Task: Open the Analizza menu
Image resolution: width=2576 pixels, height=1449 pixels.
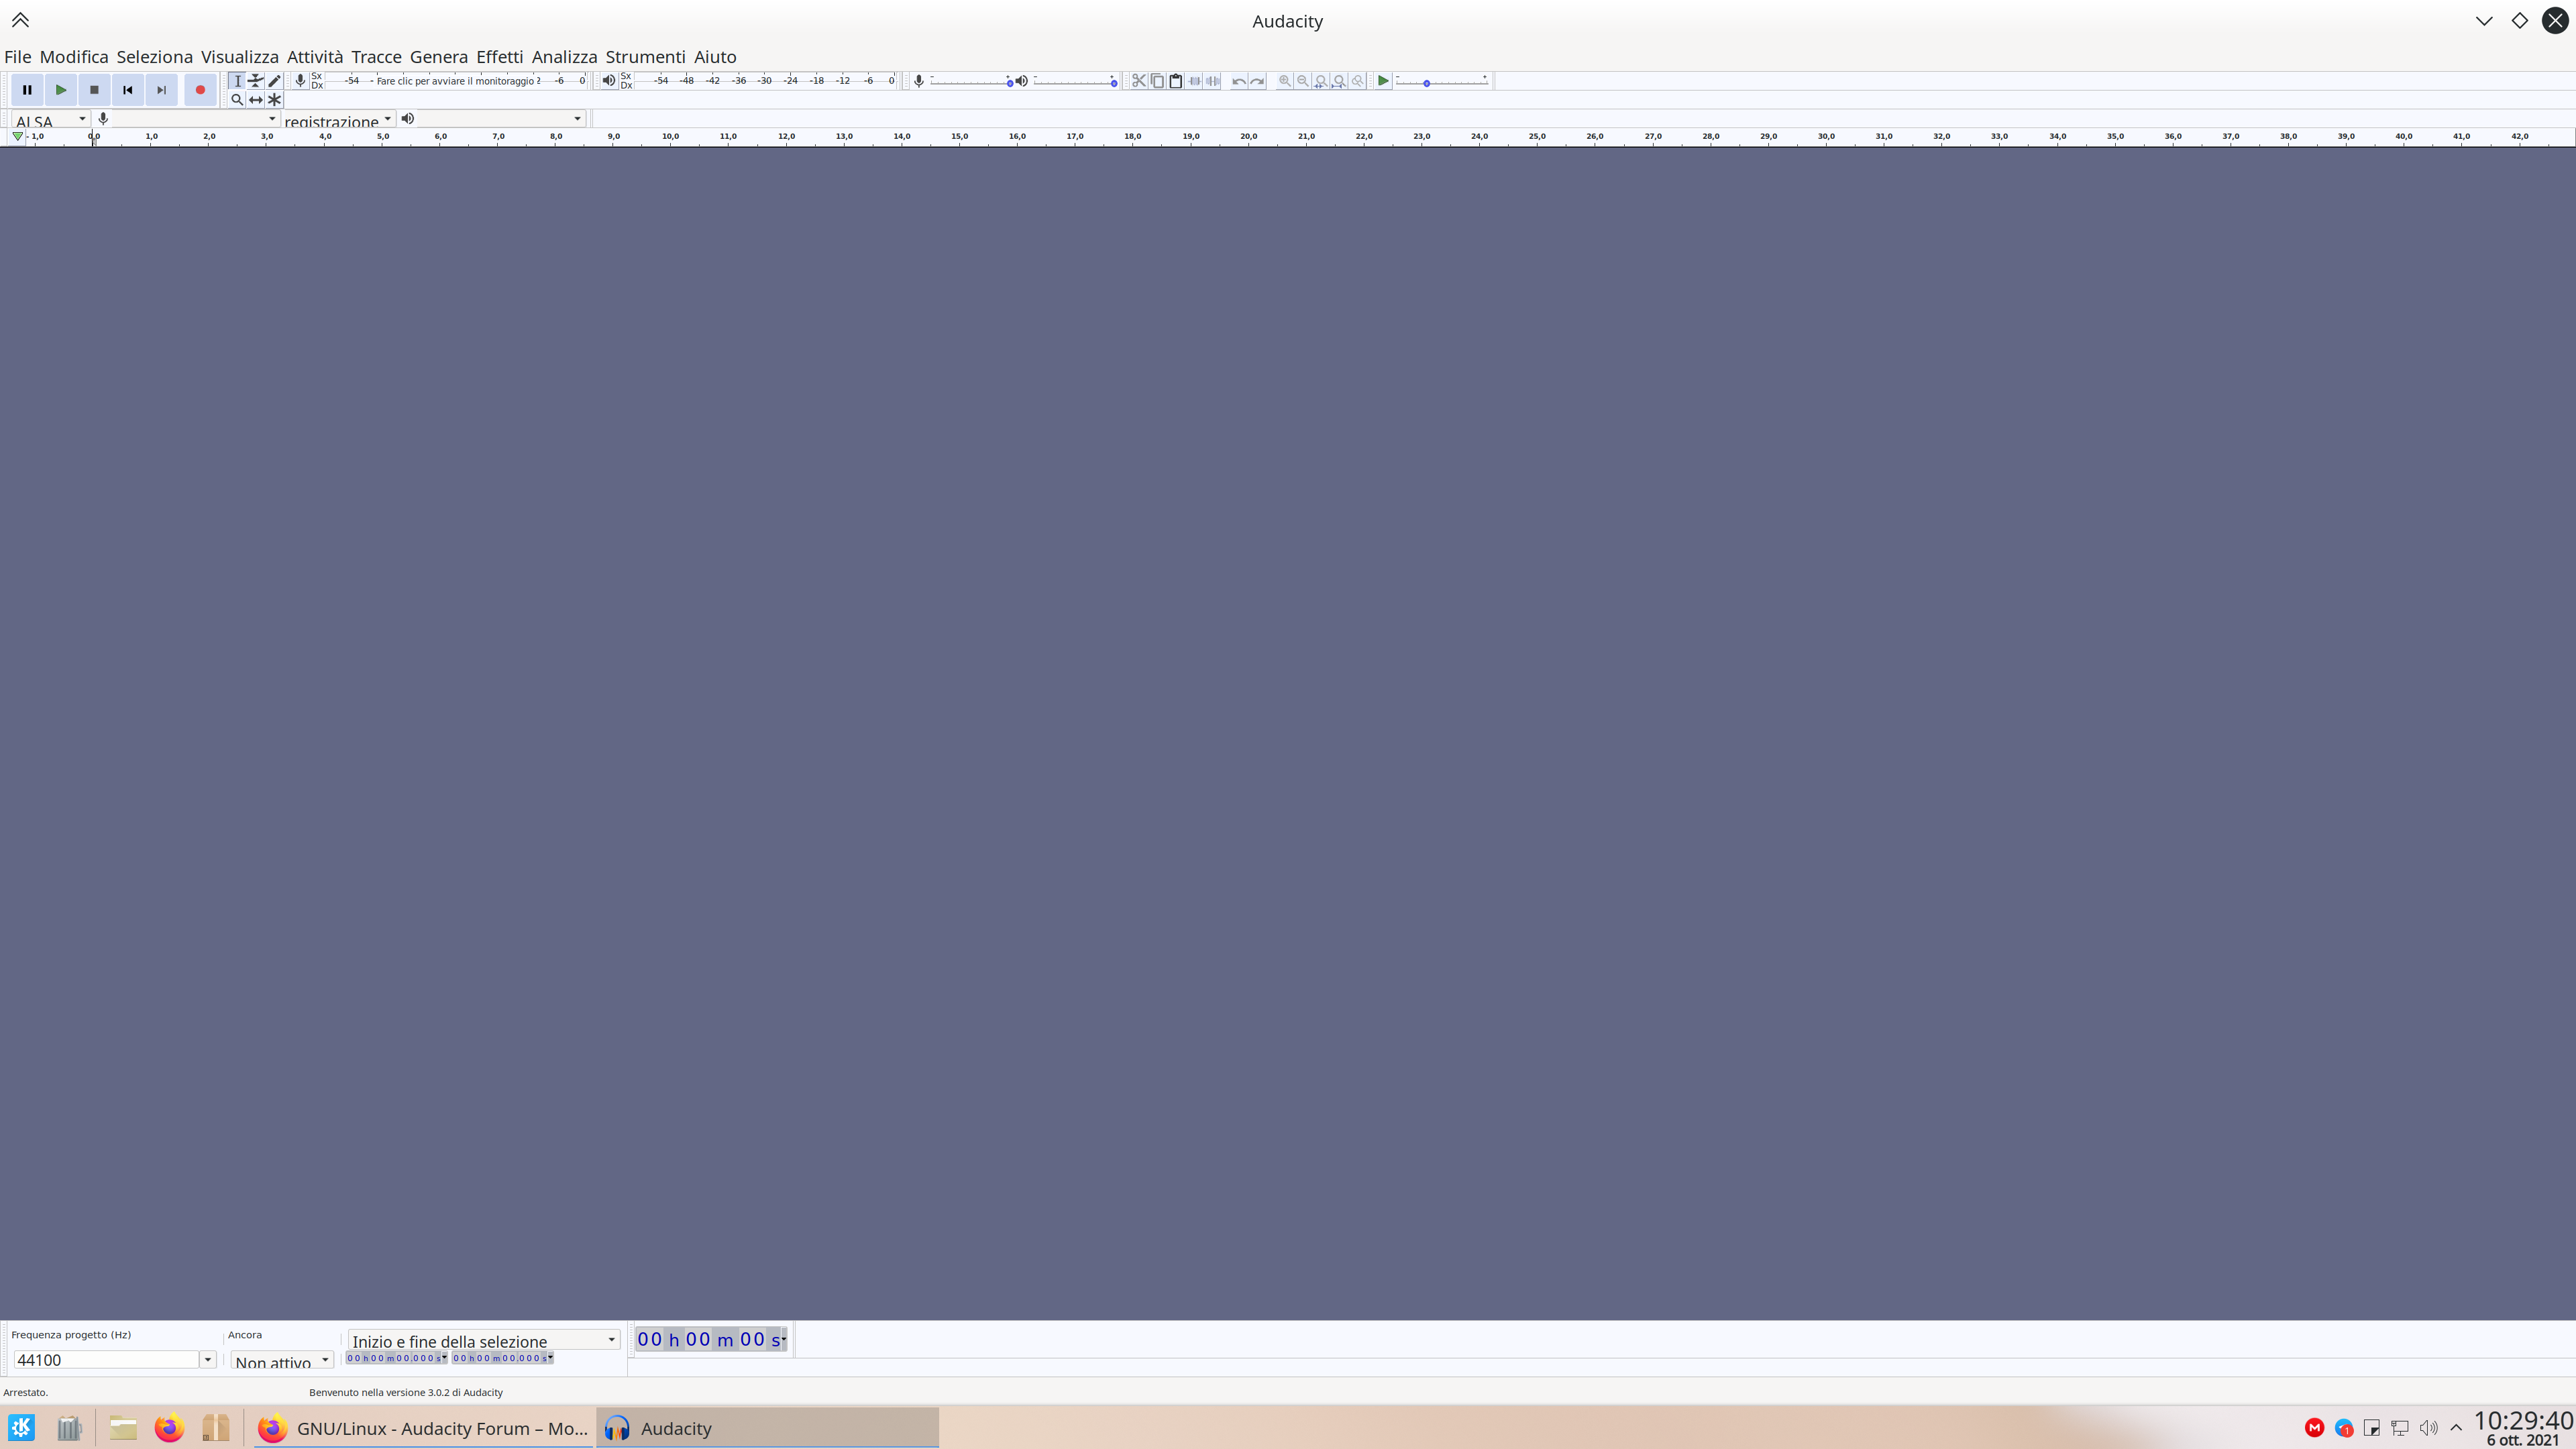Action: pyautogui.click(x=565, y=57)
